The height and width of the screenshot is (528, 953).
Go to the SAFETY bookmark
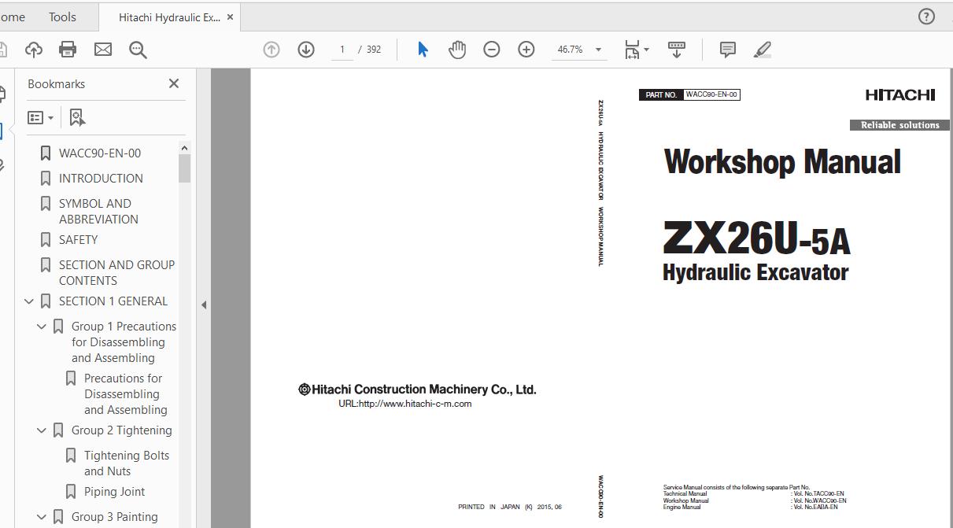pos(78,239)
